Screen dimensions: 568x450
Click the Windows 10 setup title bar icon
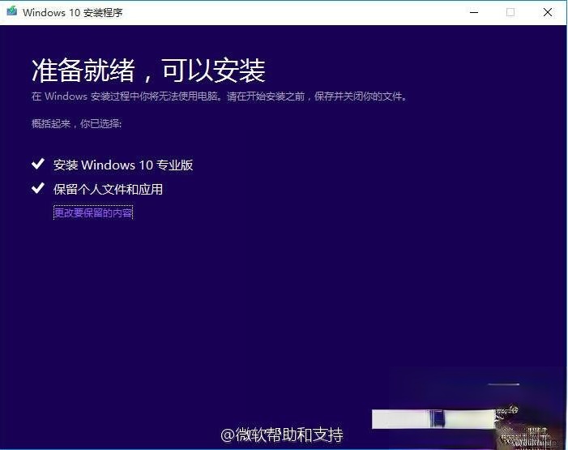pyautogui.click(x=12, y=11)
